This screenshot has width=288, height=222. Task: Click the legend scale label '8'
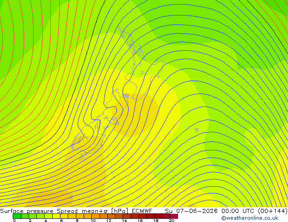click(77, 221)
